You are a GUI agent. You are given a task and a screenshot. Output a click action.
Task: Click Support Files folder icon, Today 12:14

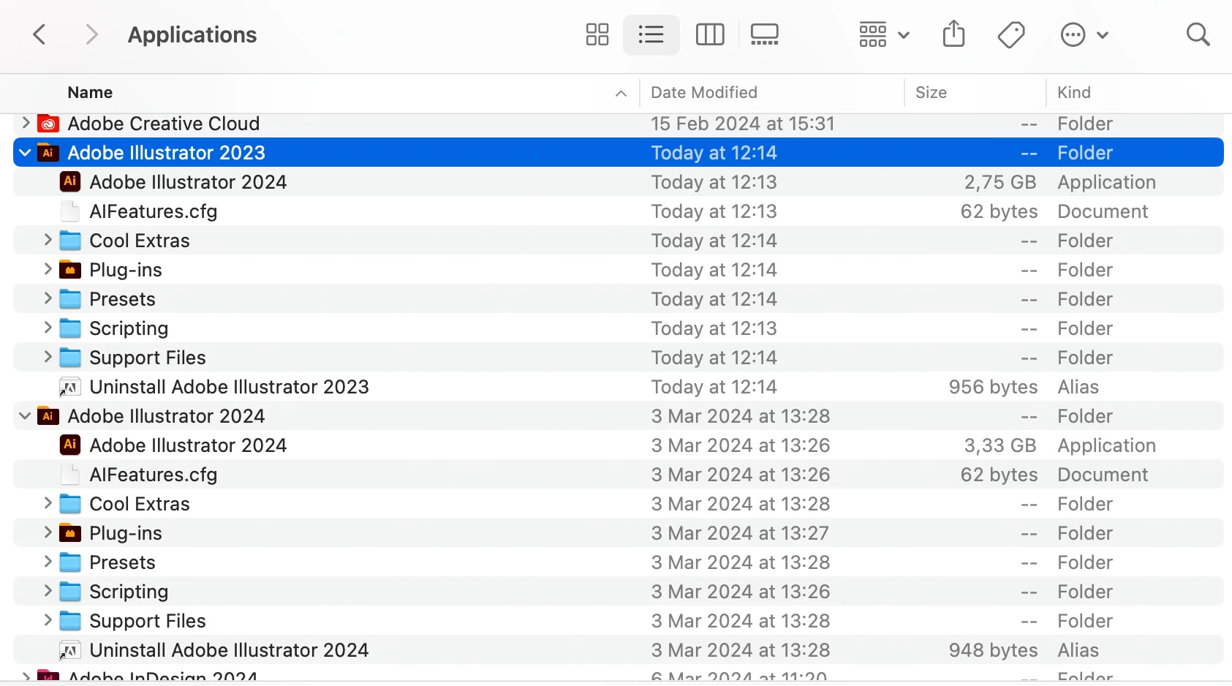[x=70, y=358]
